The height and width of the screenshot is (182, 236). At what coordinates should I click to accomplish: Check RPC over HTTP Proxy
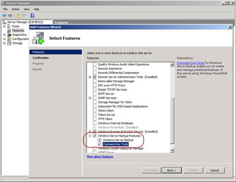coord(94,85)
